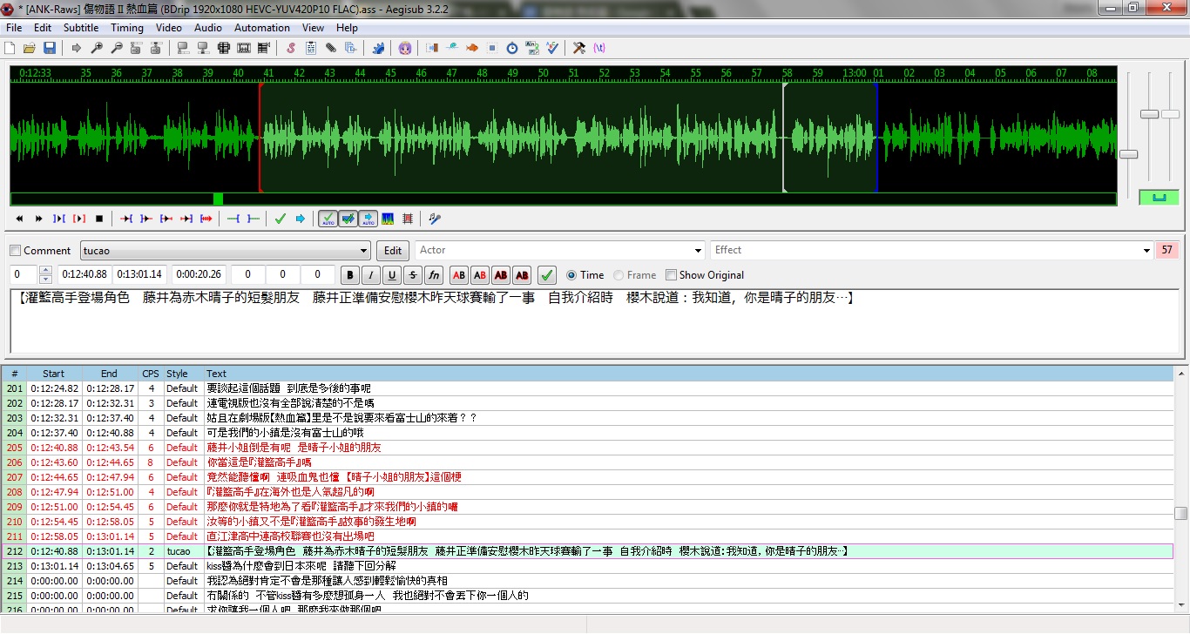
Task: Run the Spell Checker icon
Action: 552,48
